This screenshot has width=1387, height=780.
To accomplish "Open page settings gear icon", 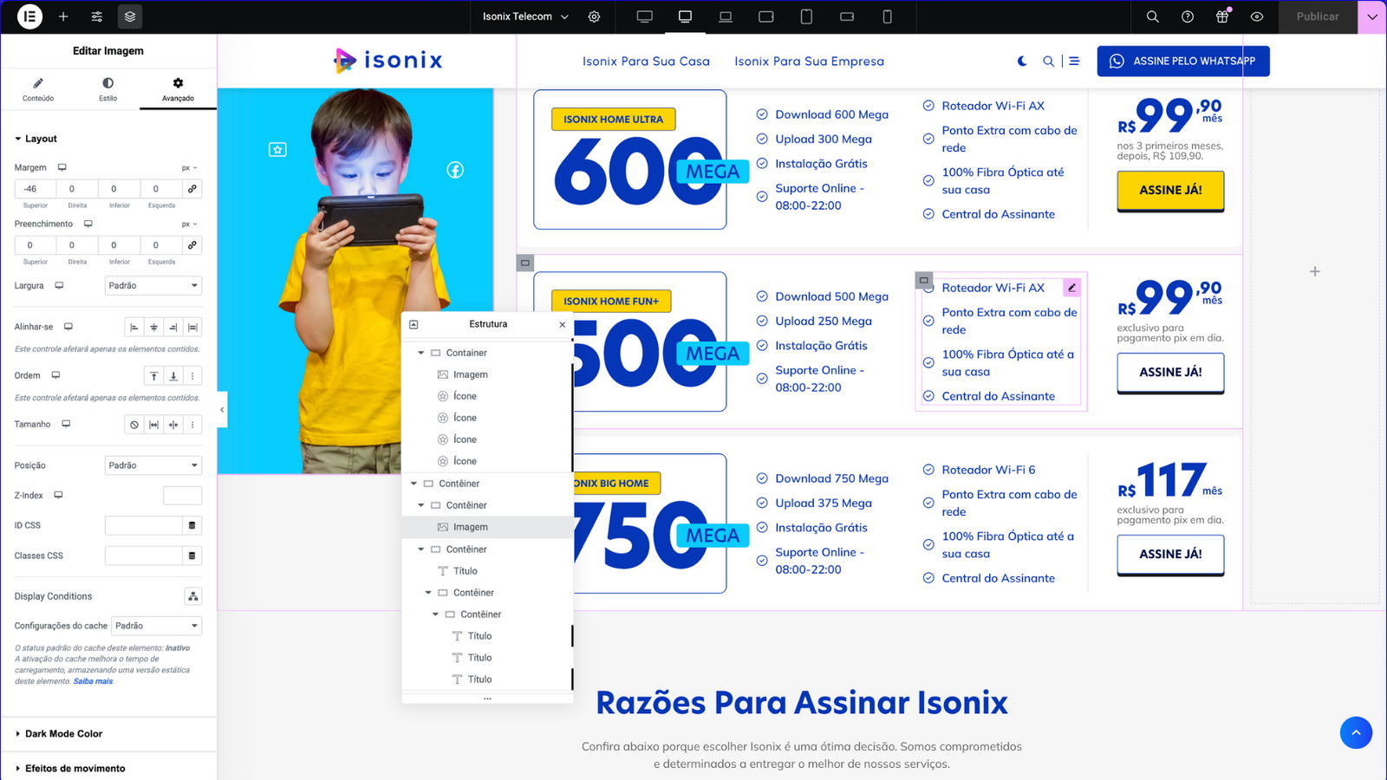I will pyautogui.click(x=594, y=16).
